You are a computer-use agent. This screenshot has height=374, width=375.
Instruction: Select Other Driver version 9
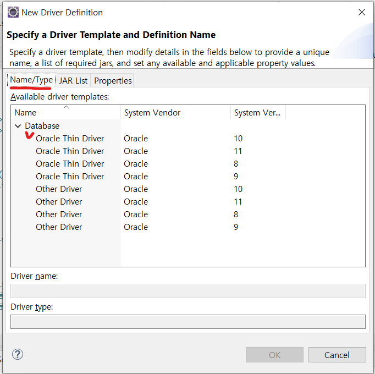pyautogui.click(x=59, y=227)
